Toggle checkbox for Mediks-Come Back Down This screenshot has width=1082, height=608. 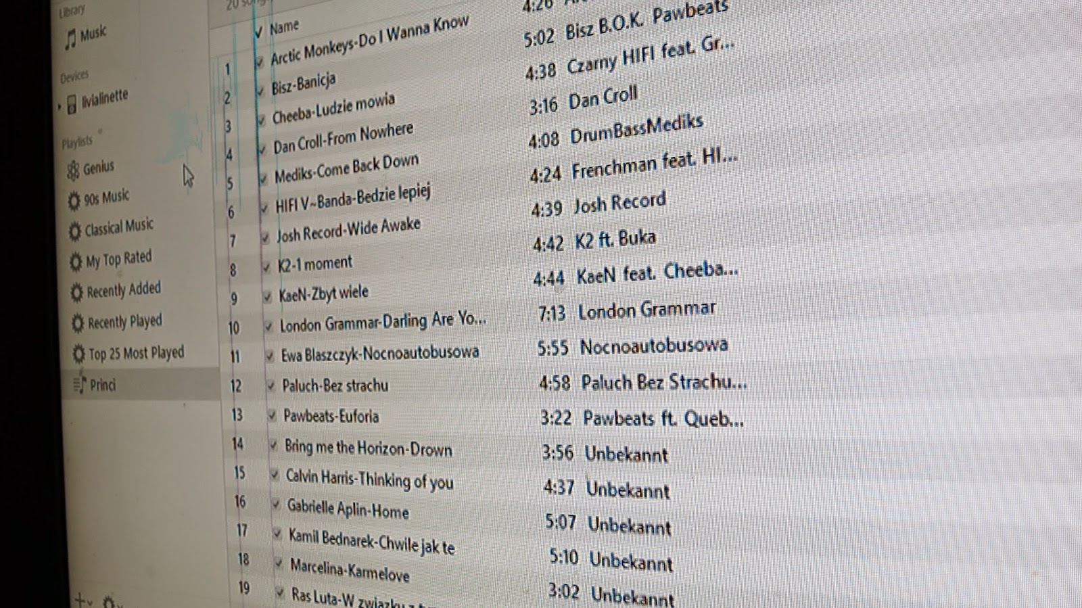click(x=264, y=179)
